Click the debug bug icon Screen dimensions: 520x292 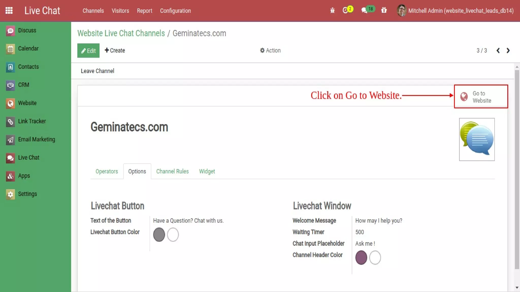coord(332,11)
